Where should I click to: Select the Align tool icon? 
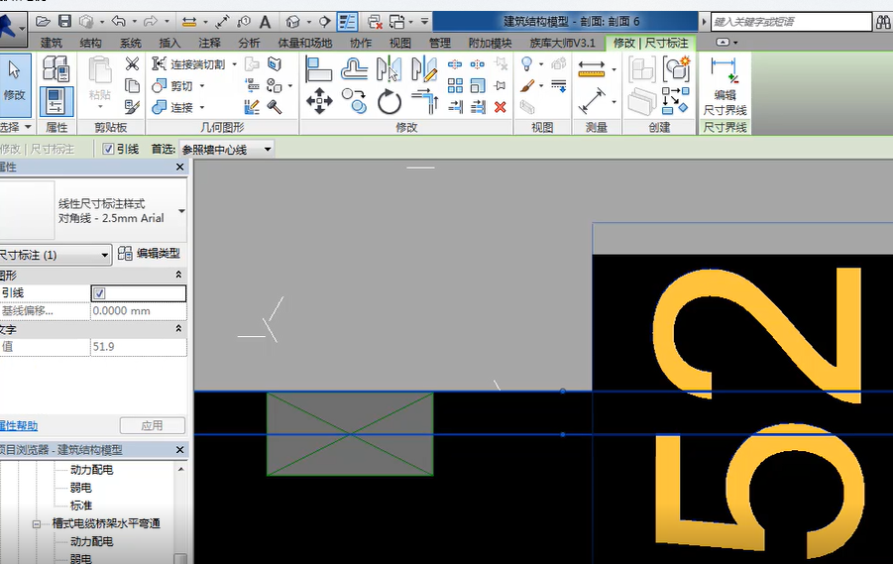318,69
